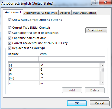This screenshot has height=109, width=112.
Task: Close the AutoCorrect dialog with X
Action: coord(105,2)
